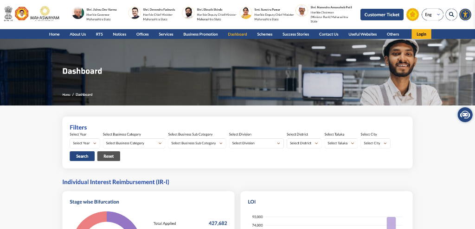Image resolution: width=475 pixels, height=229 pixels.
Task: Click the Stage wise Bifurcation heading
Action: click(94, 202)
